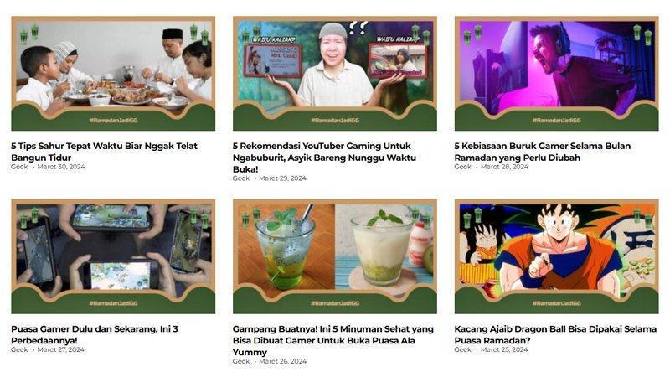Open 'Kacang Ajaib Dragon Ball' article title
This screenshot has width=670, height=377.
[555, 334]
